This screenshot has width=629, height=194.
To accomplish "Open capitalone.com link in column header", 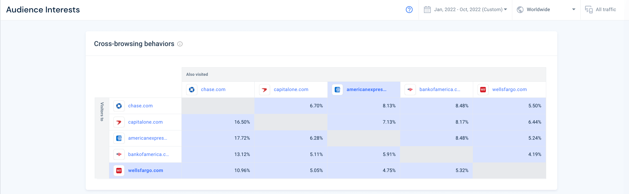I will pyautogui.click(x=291, y=89).
